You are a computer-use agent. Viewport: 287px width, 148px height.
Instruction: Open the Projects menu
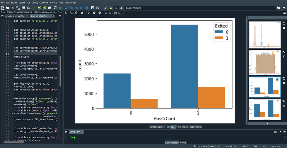[53, 3]
